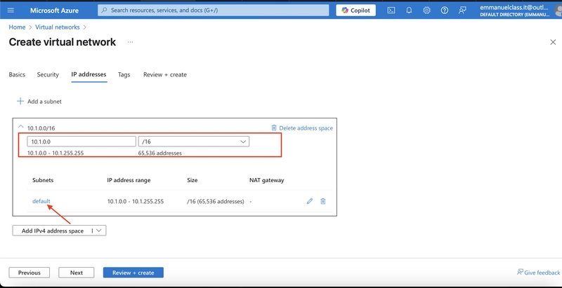Go to Virtual networks breadcrumb
Viewport: 562px width, 288px height.
click(58, 27)
